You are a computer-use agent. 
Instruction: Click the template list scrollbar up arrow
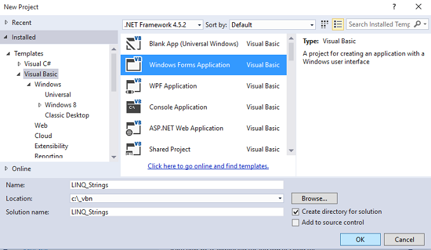point(291,38)
